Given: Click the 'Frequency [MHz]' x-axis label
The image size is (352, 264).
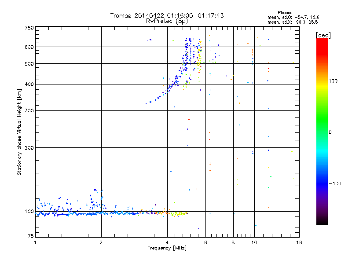Looking at the screenshot, I should (167, 248).
